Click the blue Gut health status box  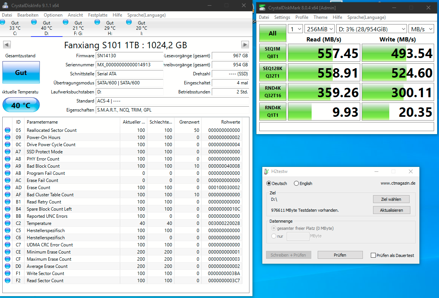point(21,72)
